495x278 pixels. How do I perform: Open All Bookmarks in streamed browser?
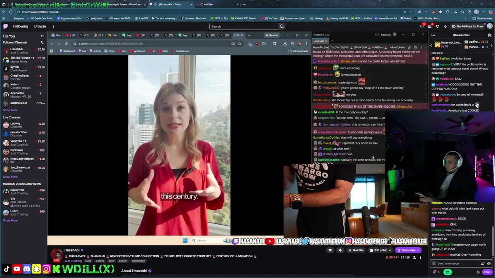tap(298, 51)
